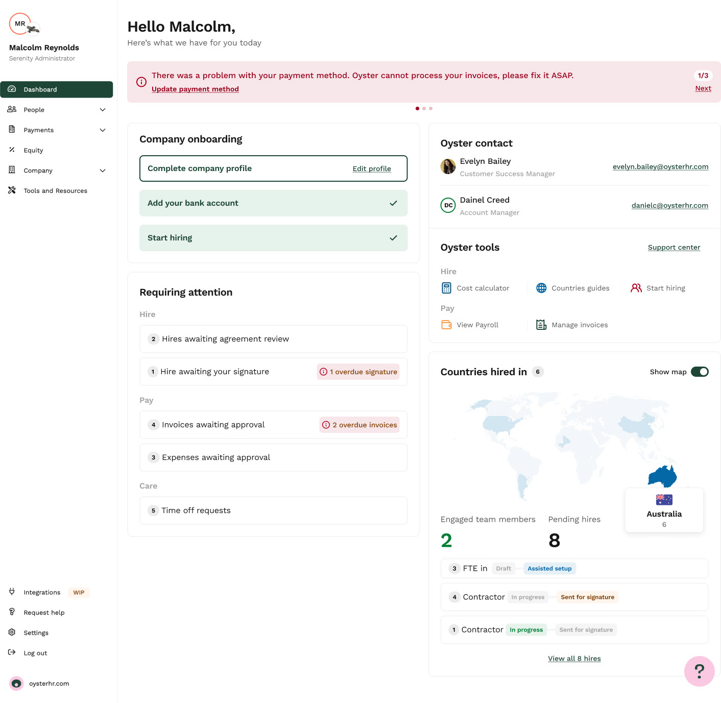Expand the People menu chevron

click(x=103, y=110)
